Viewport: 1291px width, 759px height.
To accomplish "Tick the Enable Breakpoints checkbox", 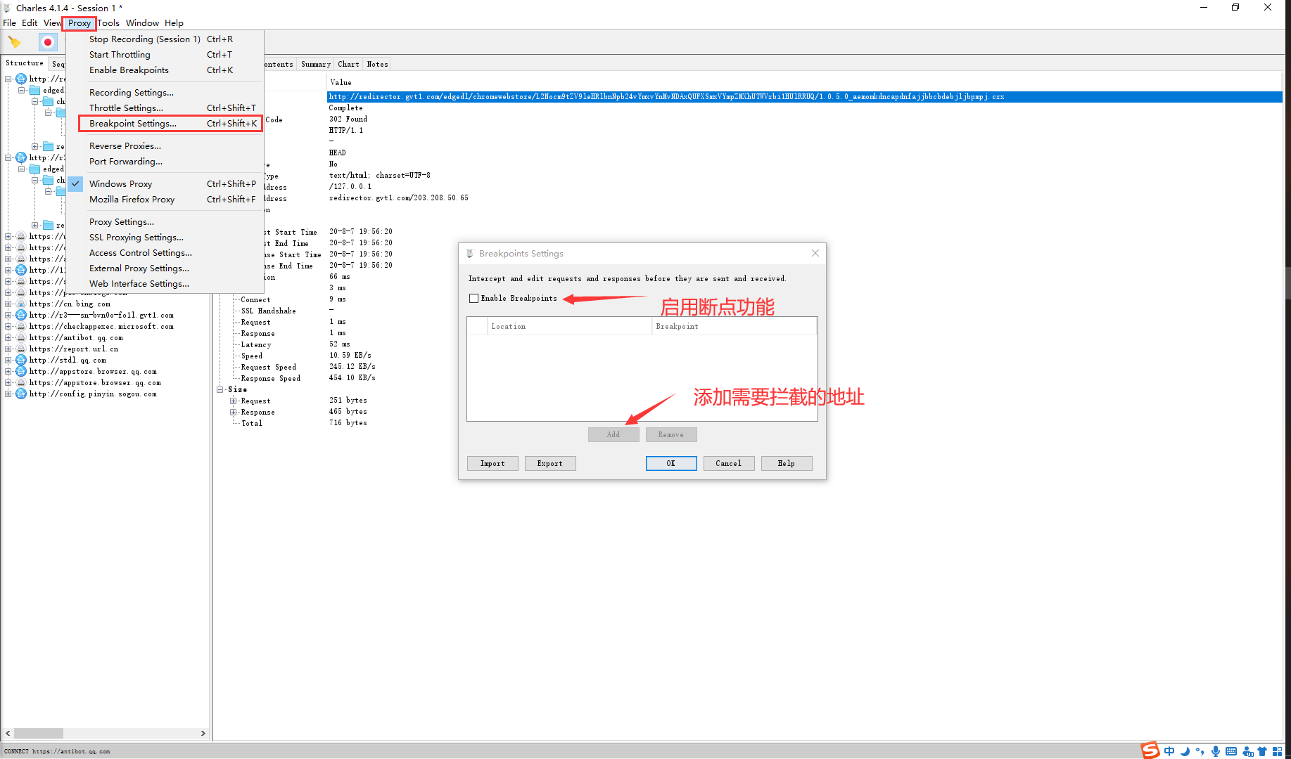I will [474, 299].
